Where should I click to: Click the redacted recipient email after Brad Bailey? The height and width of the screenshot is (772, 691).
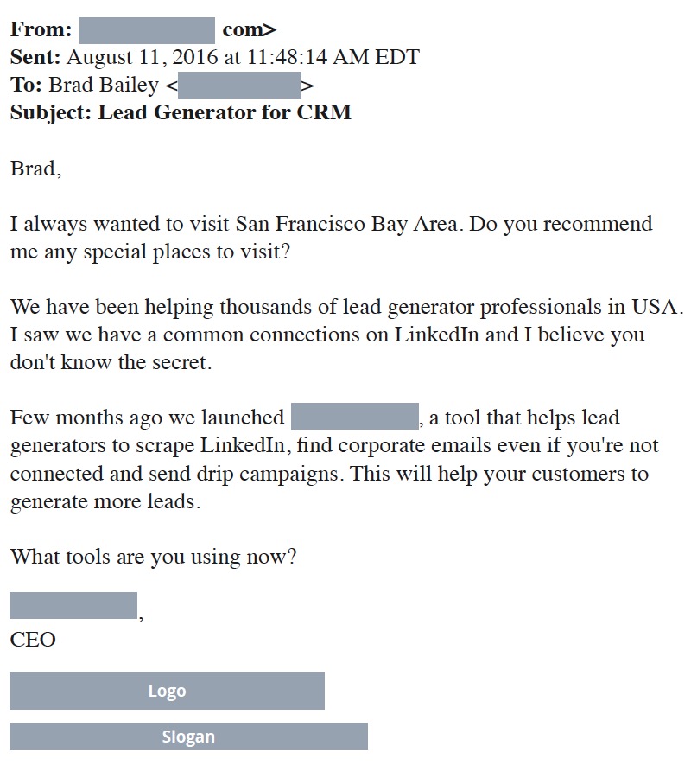[239, 86]
